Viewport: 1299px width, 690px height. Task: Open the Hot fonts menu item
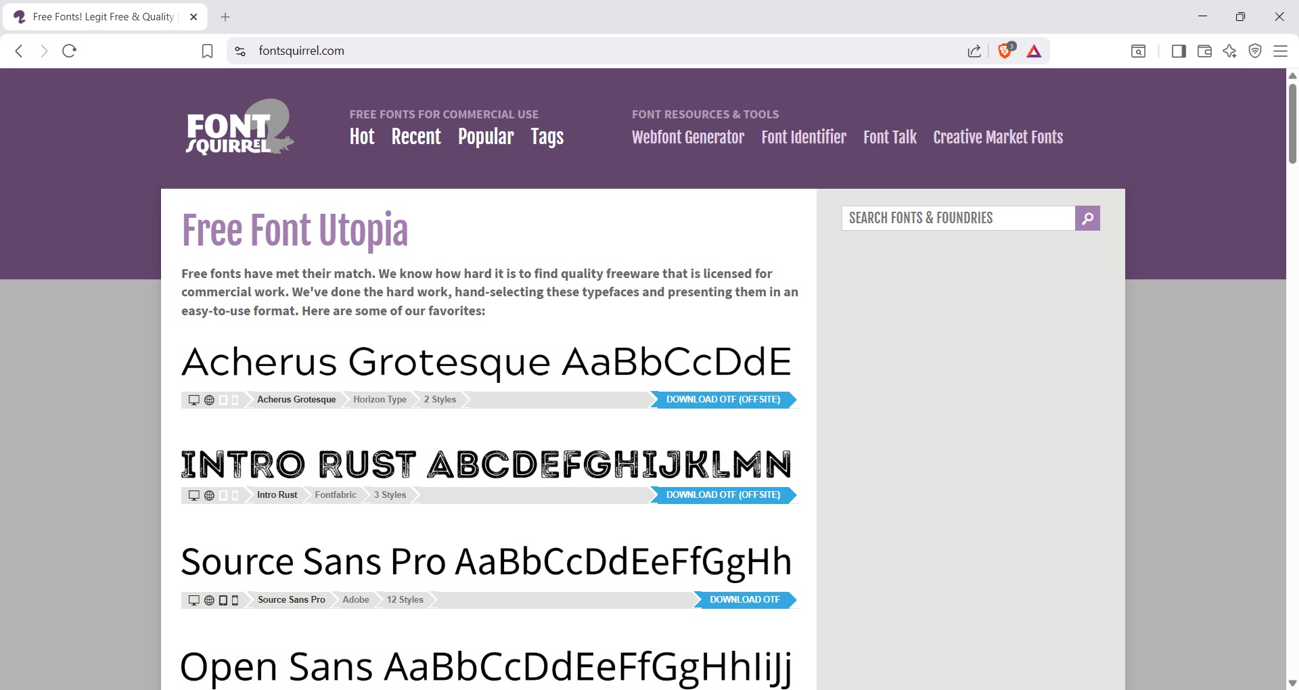point(362,137)
